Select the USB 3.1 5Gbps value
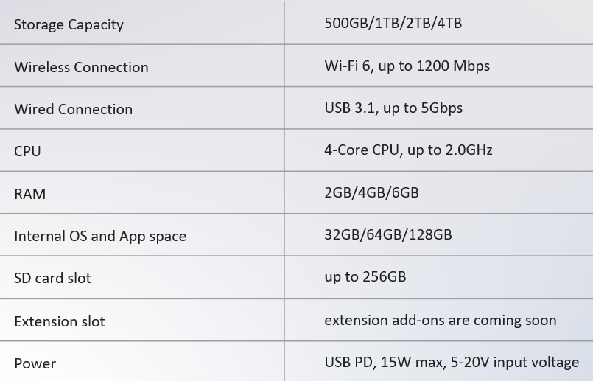The width and height of the screenshot is (593, 381). [x=393, y=108]
